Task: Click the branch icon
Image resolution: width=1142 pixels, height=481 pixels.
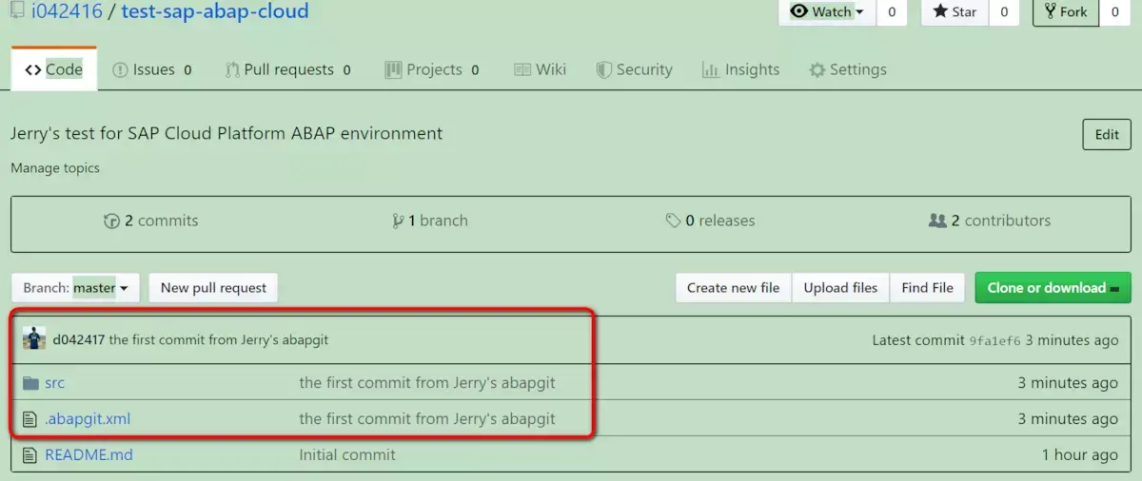Action: click(x=398, y=221)
